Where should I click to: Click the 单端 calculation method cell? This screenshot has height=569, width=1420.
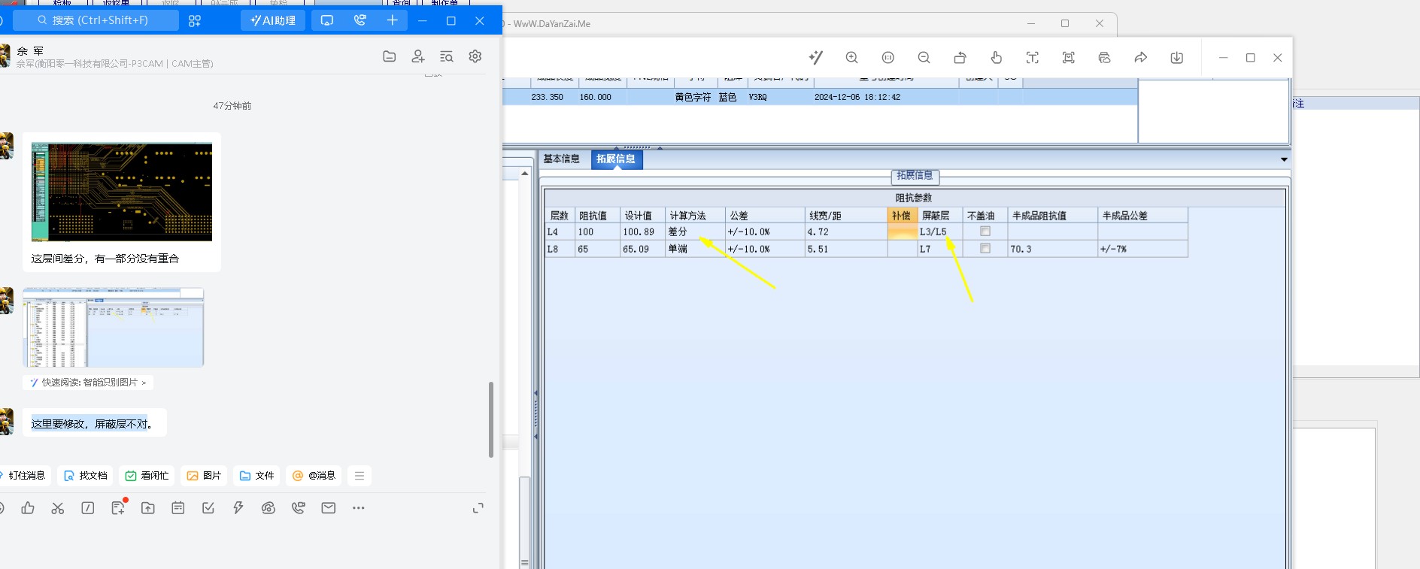(x=695, y=250)
